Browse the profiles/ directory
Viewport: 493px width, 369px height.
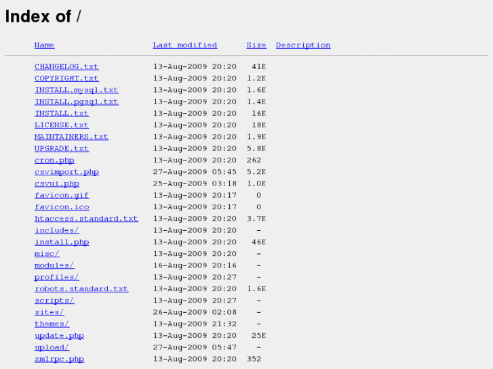coord(57,278)
